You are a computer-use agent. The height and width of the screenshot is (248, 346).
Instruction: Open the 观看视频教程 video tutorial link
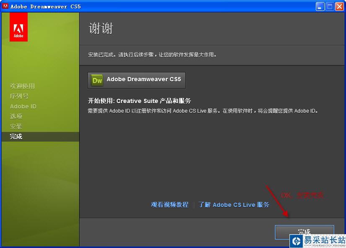170,204
